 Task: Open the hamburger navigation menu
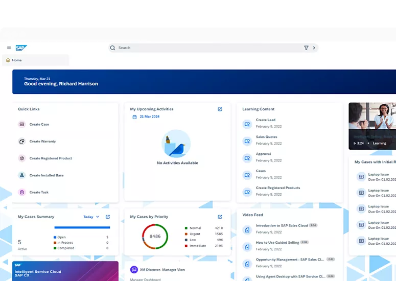point(9,48)
